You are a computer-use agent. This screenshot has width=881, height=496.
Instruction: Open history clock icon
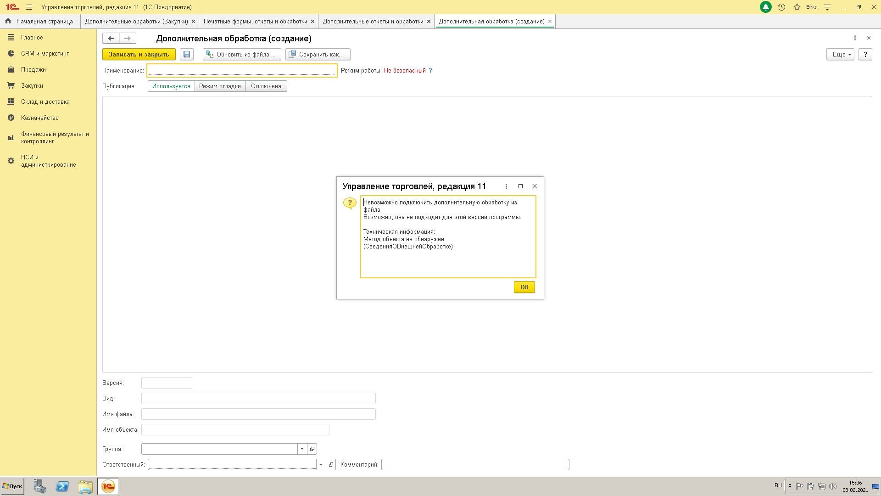tap(781, 7)
